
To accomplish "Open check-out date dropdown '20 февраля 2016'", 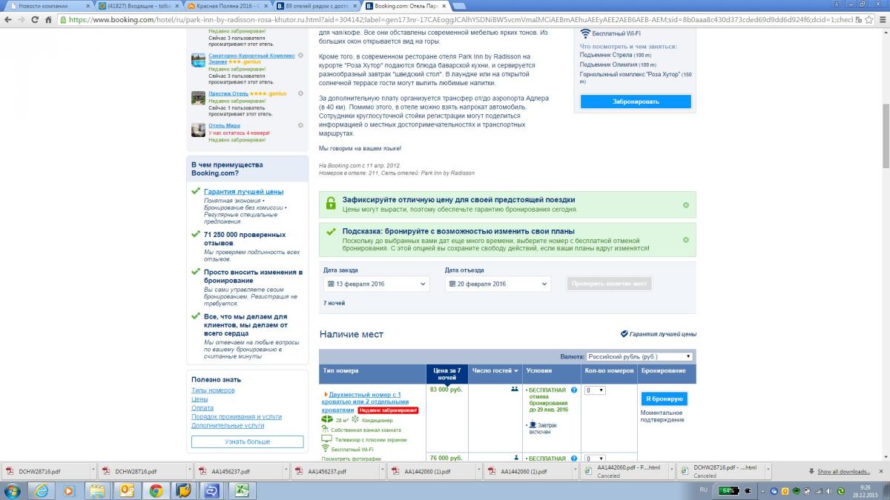I will tap(498, 284).
